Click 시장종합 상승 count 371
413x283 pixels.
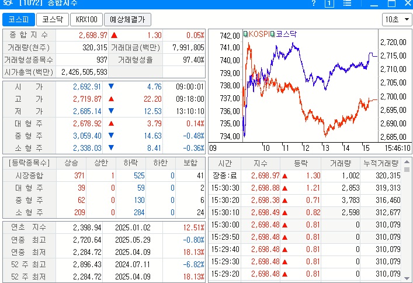click(79, 175)
